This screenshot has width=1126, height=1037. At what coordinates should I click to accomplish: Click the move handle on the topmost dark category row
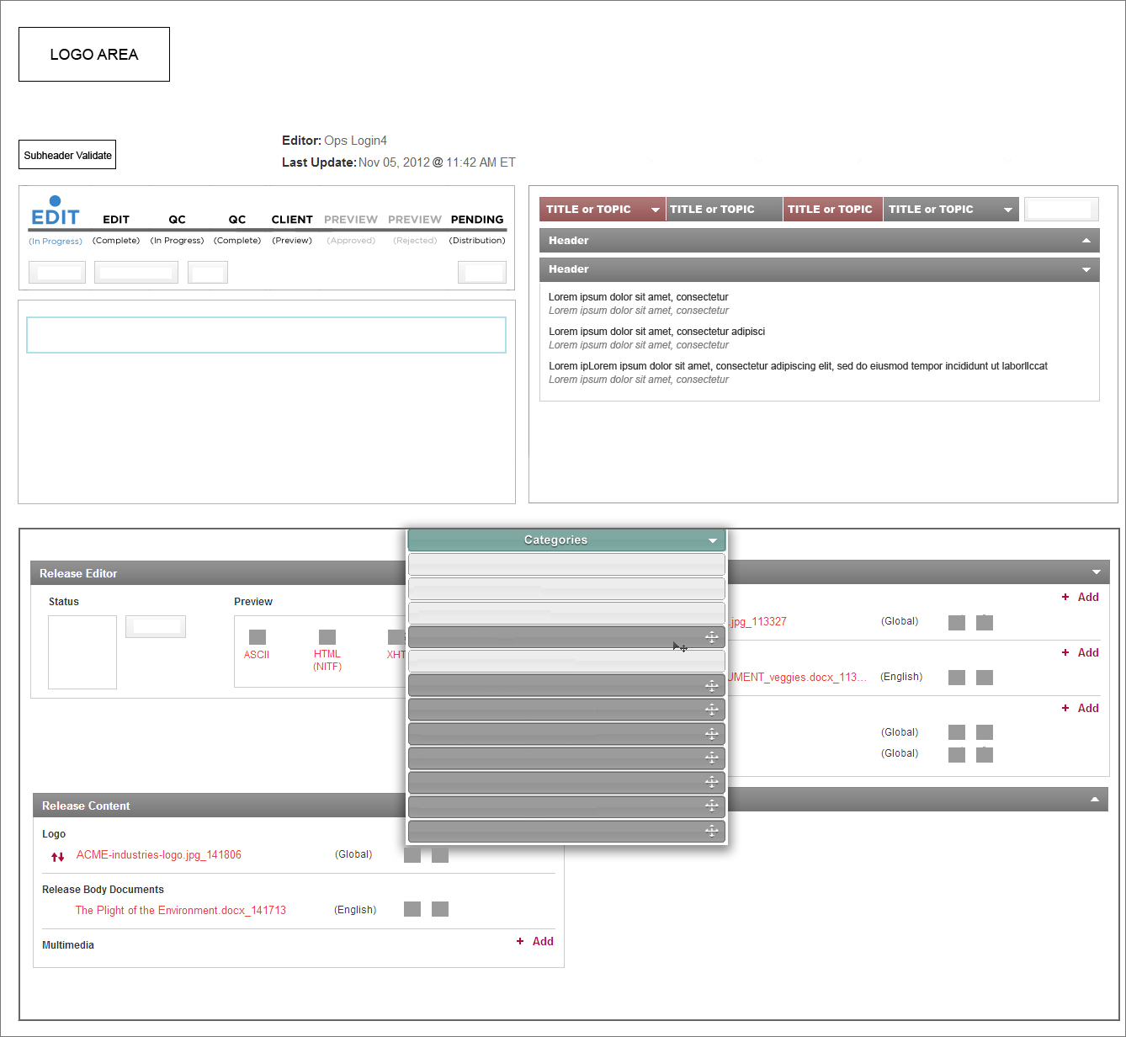711,637
